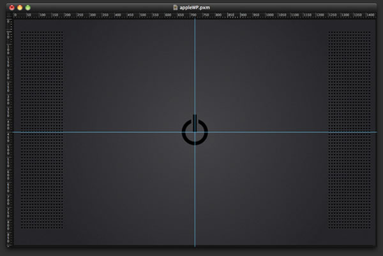Minimize the window with the yellow button
Viewport: 383px width, 256px height.
20,8
